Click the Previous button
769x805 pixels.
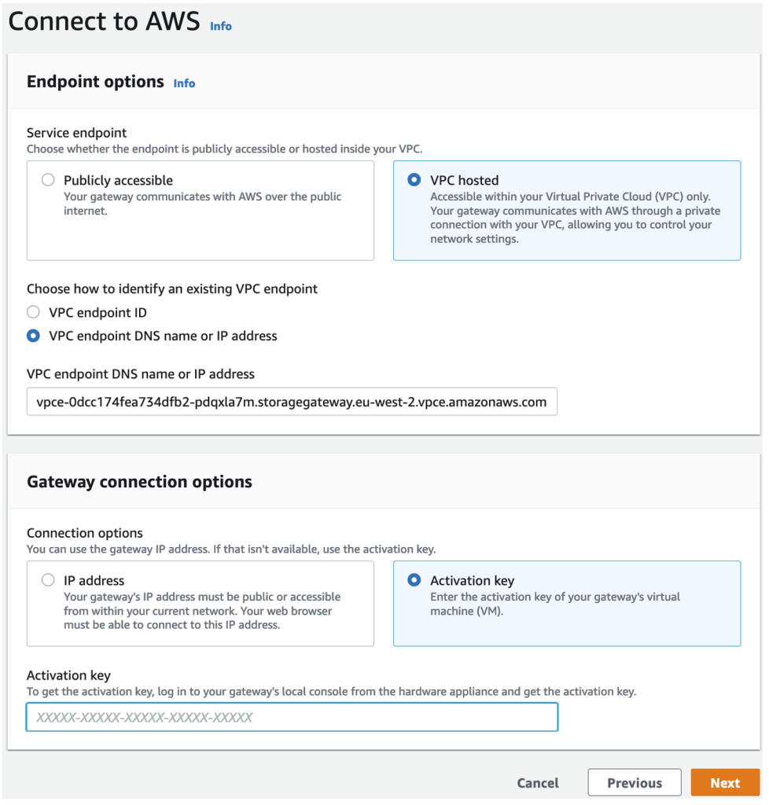(634, 782)
